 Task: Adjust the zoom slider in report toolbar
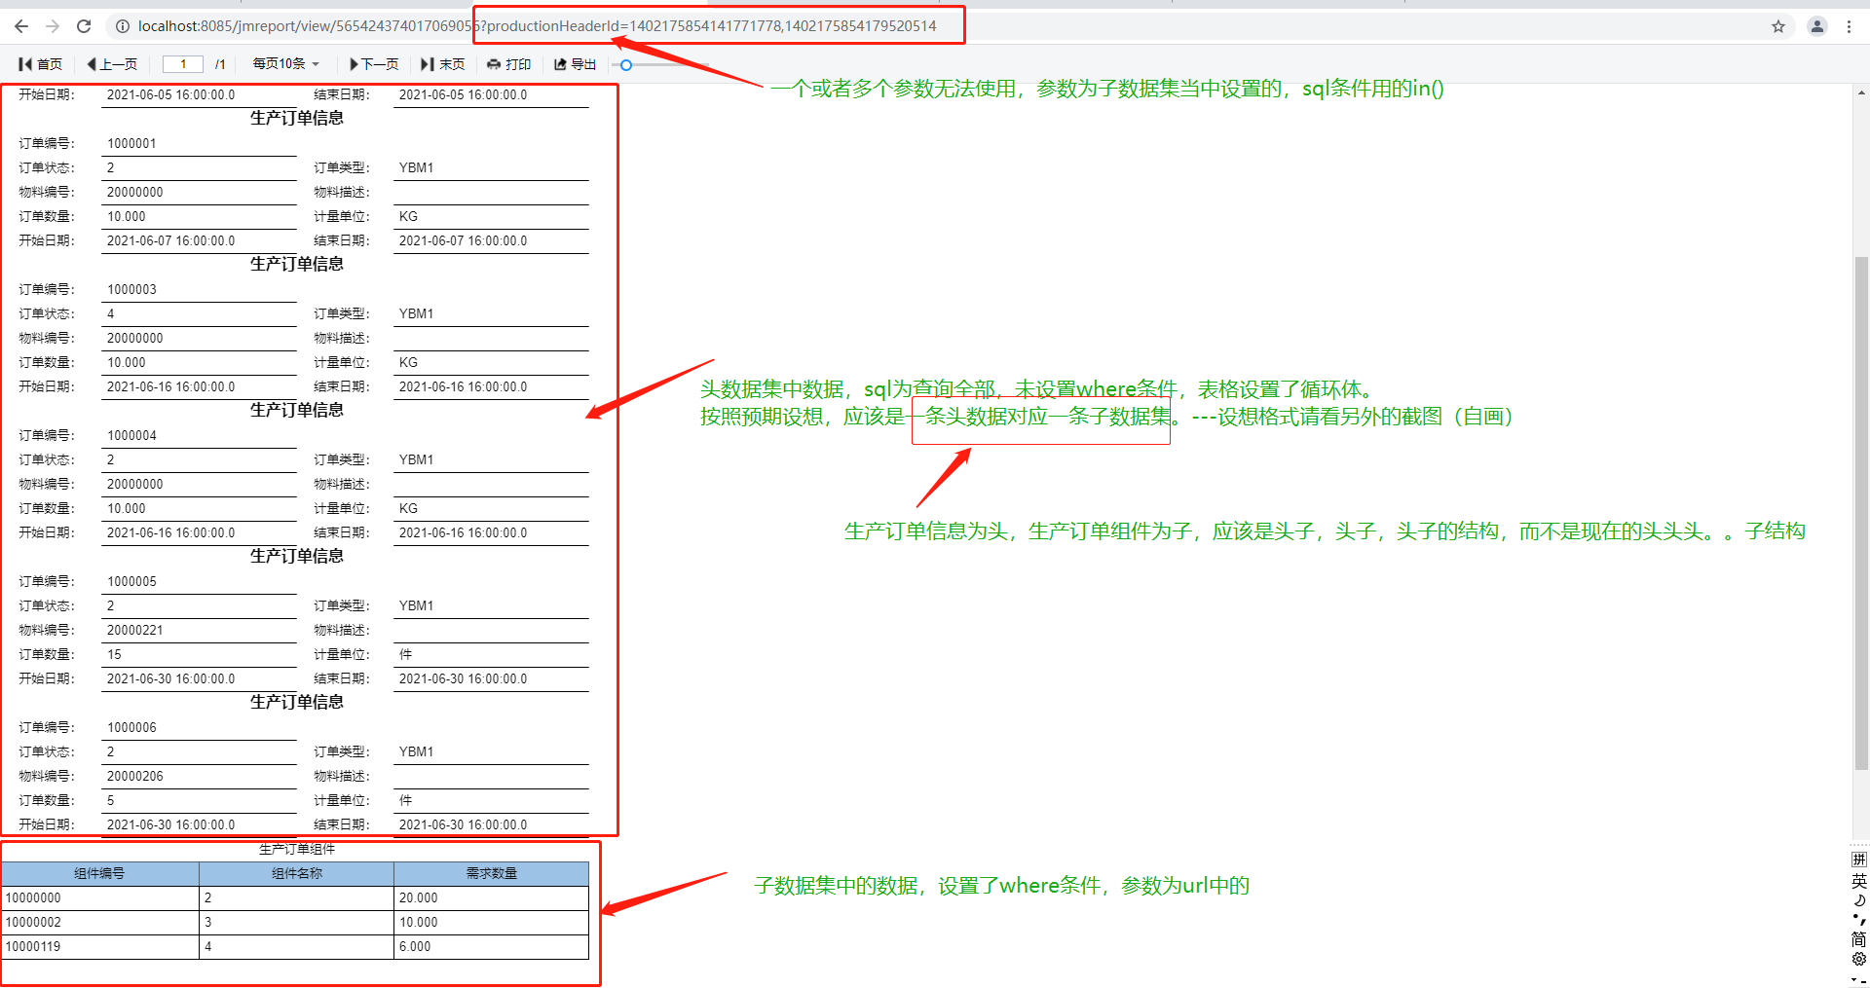click(626, 65)
